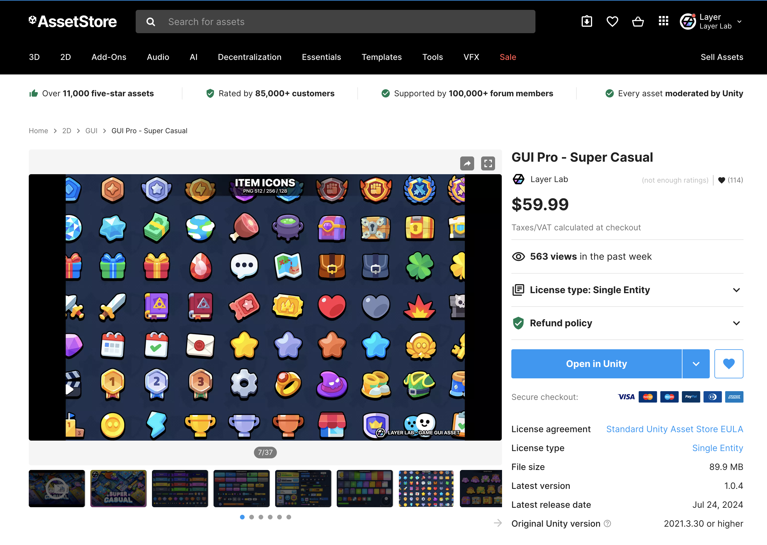This screenshot has width=767, height=545.
Task: Select the Super Casual thumbnail
Action: pyautogui.click(x=118, y=488)
